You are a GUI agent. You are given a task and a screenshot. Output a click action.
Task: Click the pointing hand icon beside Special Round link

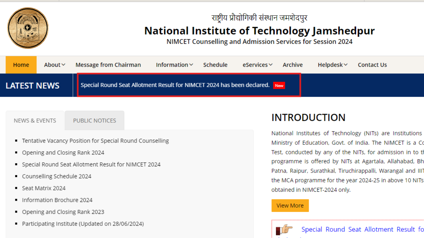(284, 229)
